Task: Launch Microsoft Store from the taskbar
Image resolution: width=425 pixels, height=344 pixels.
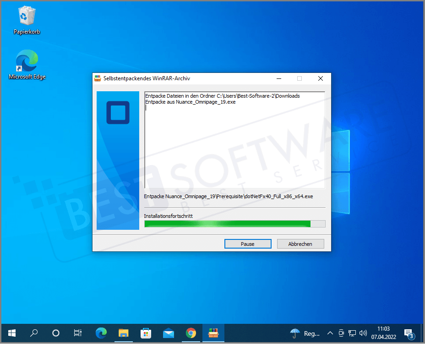Action: click(146, 333)
